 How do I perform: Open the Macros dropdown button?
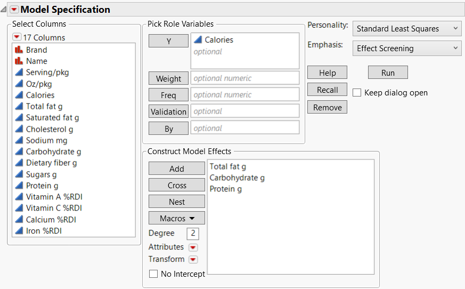[x=177, y=218]
